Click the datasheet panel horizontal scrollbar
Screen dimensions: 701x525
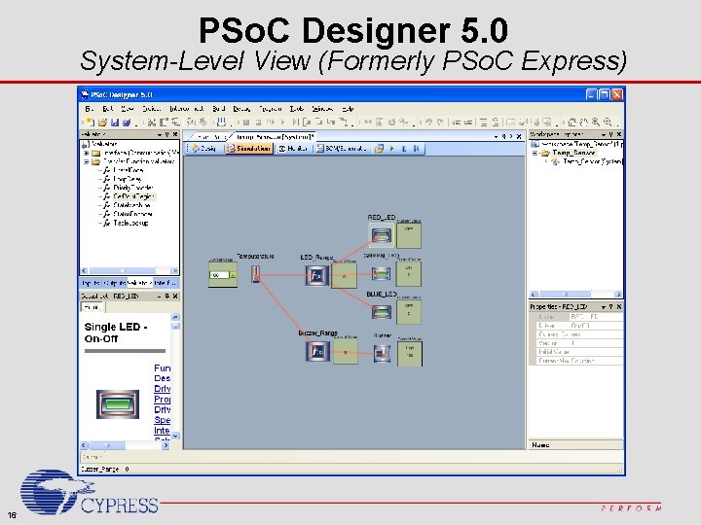(126, 445)
